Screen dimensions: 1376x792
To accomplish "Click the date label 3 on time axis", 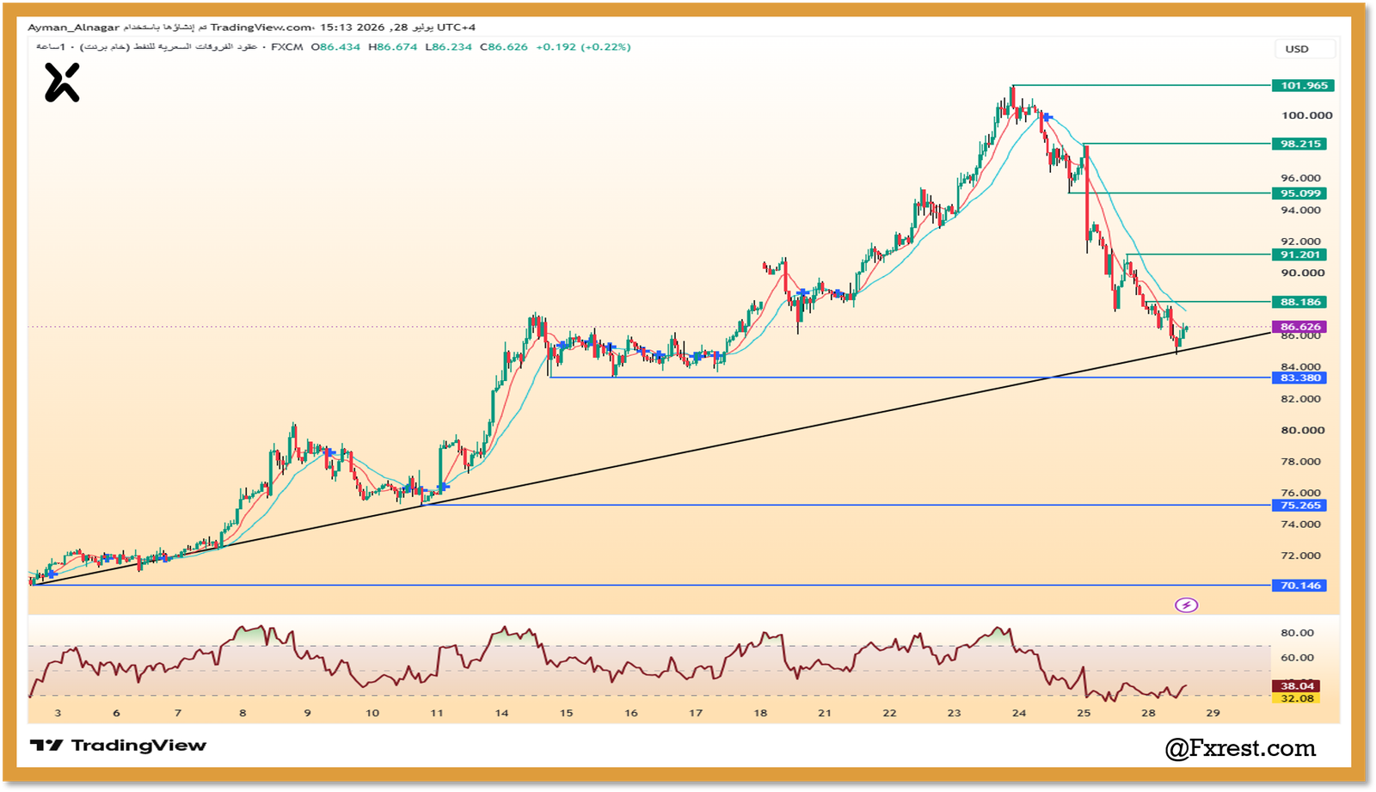I will coord(58,713).
